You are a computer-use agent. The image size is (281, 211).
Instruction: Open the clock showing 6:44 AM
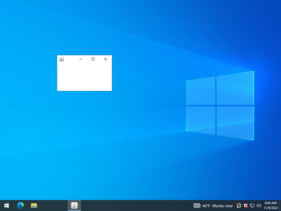click(271, 206)
